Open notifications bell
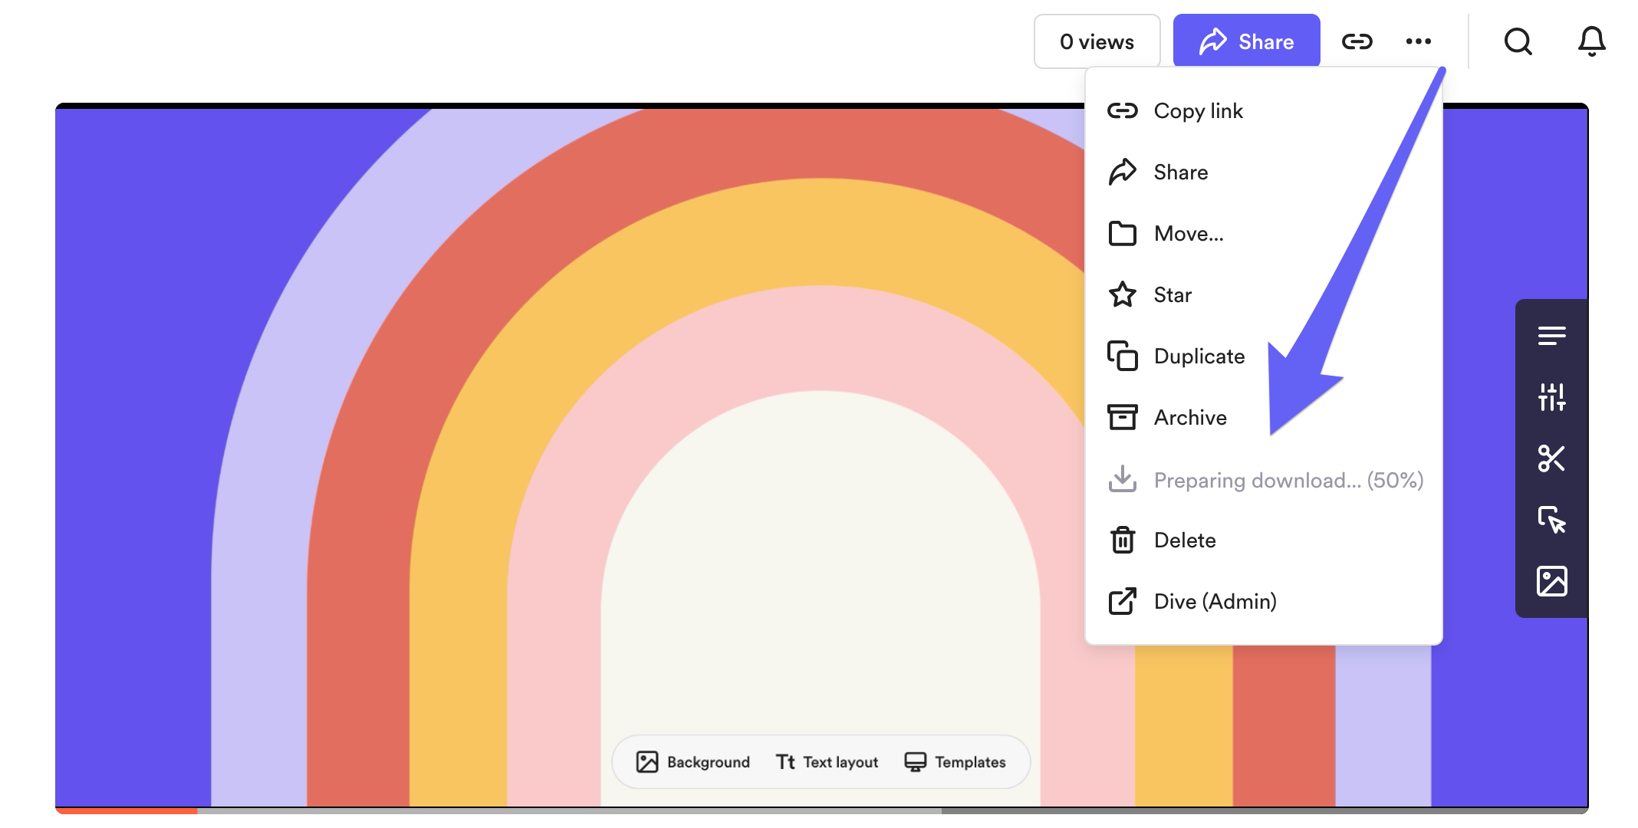Screen dimensions: 1638x828 pos(1591,41)
